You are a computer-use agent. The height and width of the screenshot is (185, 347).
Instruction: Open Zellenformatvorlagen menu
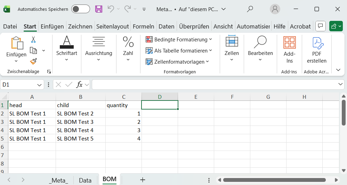[x=177, y=62]
